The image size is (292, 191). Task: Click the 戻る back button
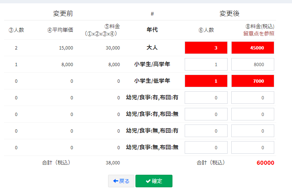click(121, 181)
